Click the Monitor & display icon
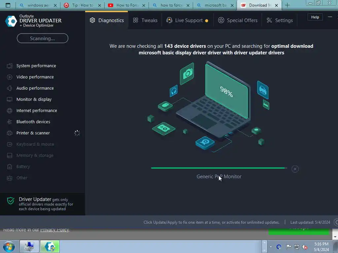This screenshot has height=253, width=338. click(10, 99)
